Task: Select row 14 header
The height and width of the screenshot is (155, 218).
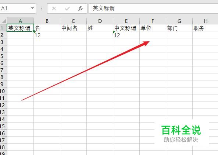Action: point(3,119)
